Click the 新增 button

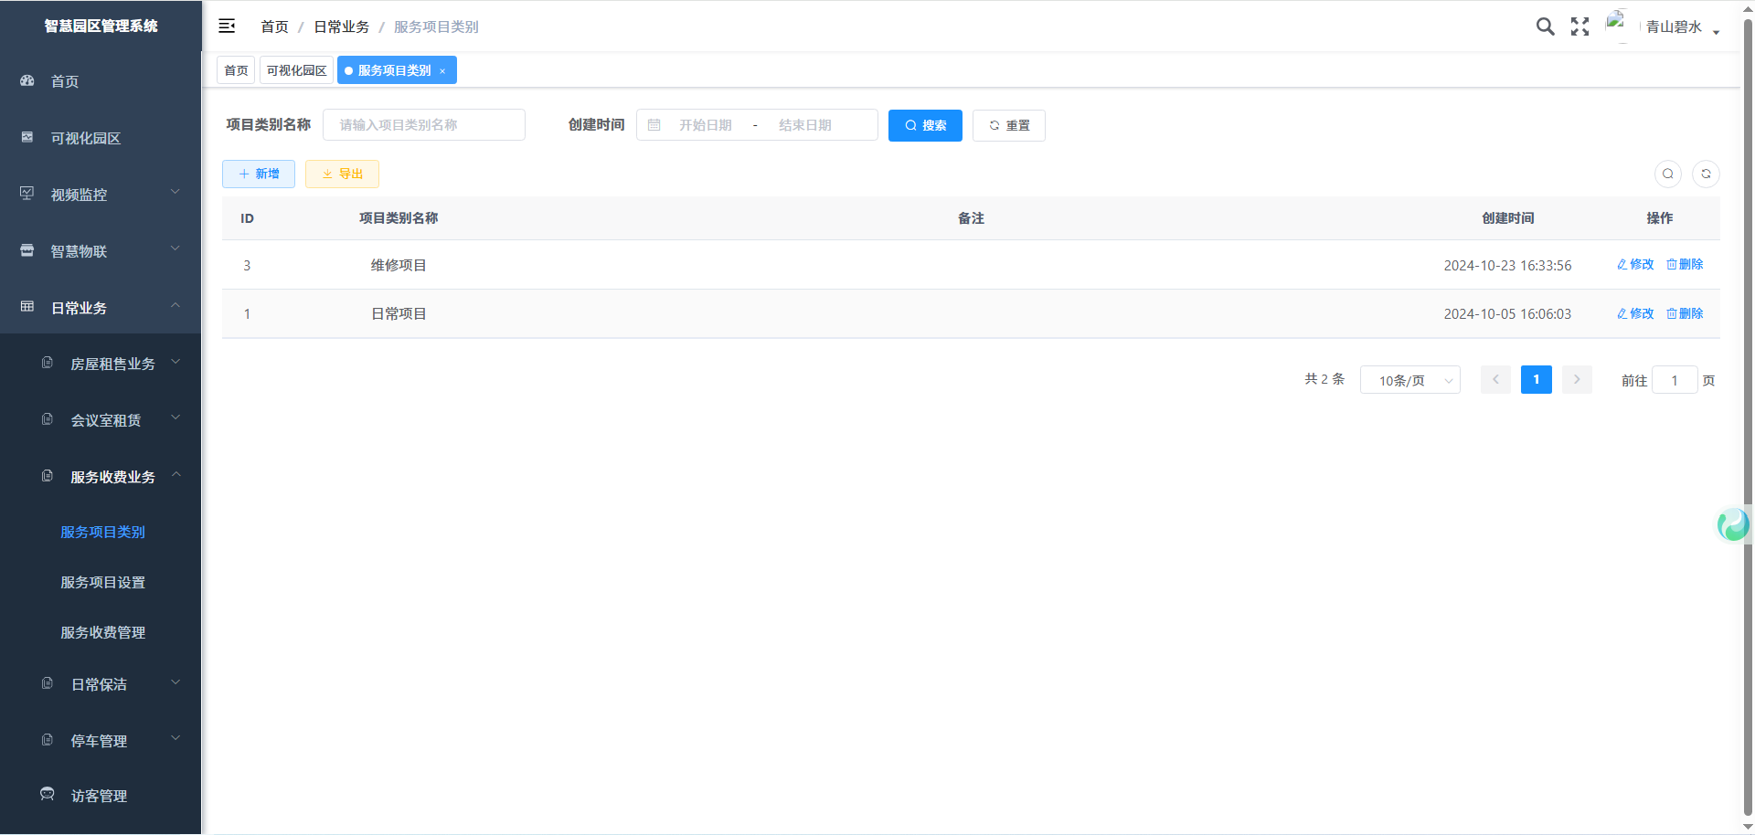point(259,174)
